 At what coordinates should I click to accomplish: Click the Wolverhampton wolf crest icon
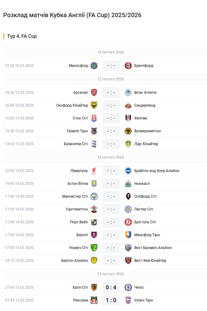tap(128, 131)
